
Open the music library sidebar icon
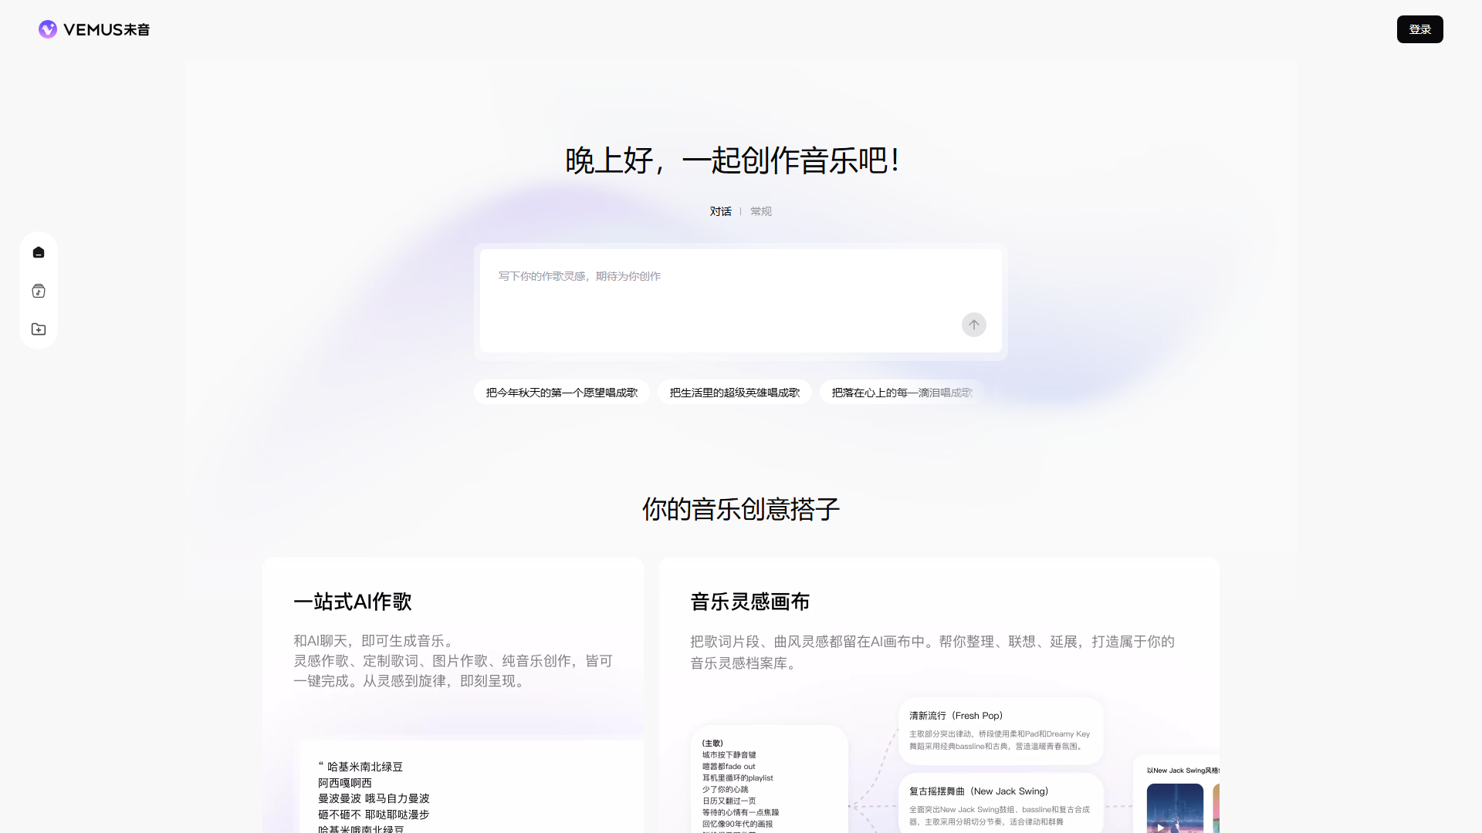[x=39, y=291]
